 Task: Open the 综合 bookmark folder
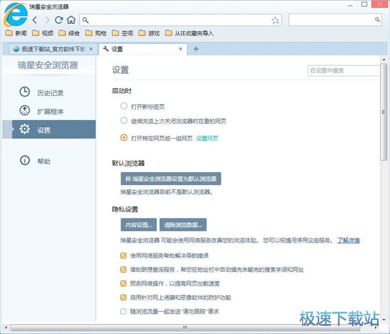click(69, 33)
